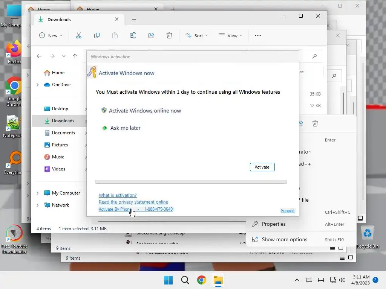
Task: Open the View dropdown
Action: (230, 36)
